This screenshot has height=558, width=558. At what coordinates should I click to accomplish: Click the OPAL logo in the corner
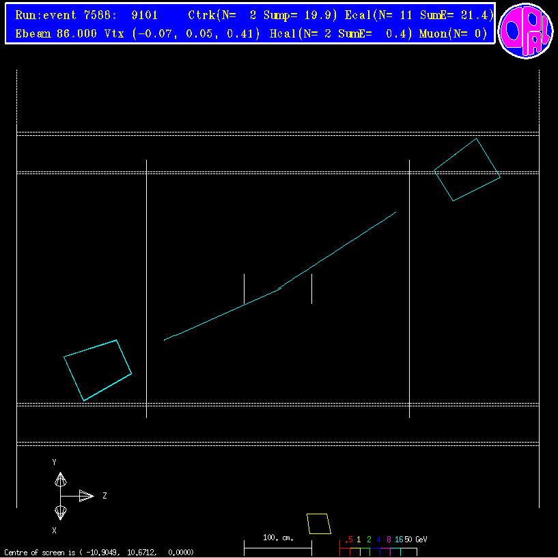point(525,29)
